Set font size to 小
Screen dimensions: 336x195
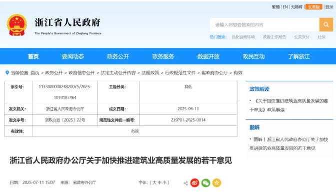164,183
